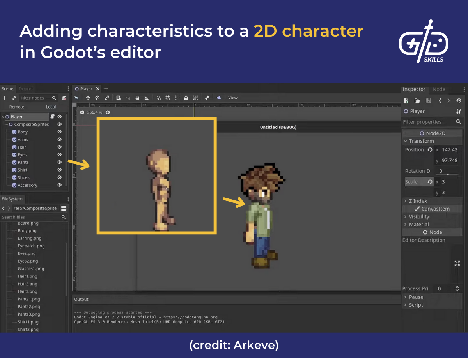Activate the Pan Mode hand tool
Viewport: 468px width, 358px height.
pos(137,98)
